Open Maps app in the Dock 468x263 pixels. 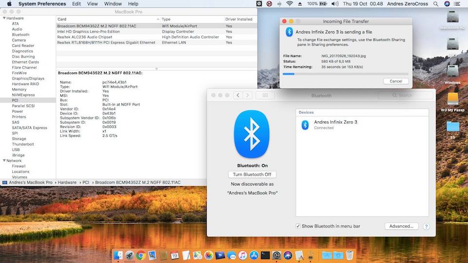pos(197,255)
